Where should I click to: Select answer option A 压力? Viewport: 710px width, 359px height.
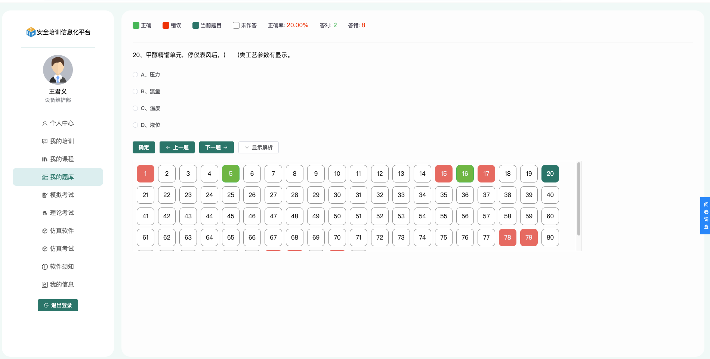tap(135, 75)
